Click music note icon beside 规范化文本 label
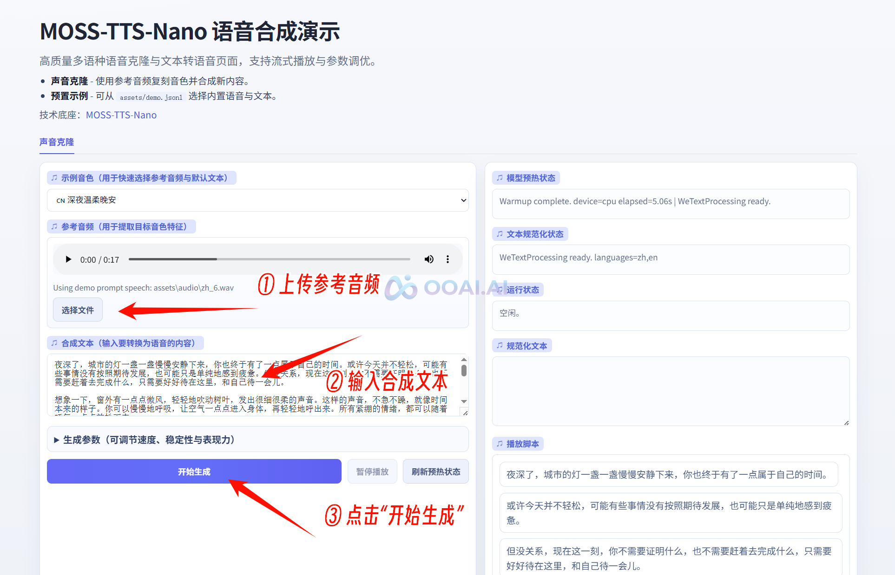This screenshot has height=575, width=895. click(500, 346)
